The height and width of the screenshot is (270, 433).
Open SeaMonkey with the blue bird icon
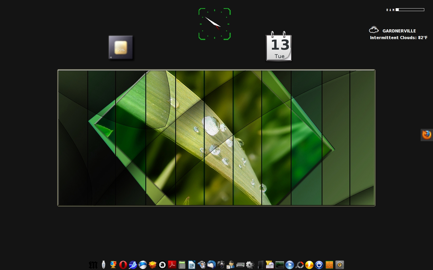(x=133, y=265)
